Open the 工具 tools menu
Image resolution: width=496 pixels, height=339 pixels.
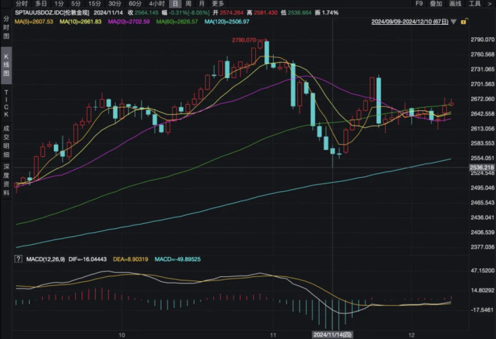point(475,3)
